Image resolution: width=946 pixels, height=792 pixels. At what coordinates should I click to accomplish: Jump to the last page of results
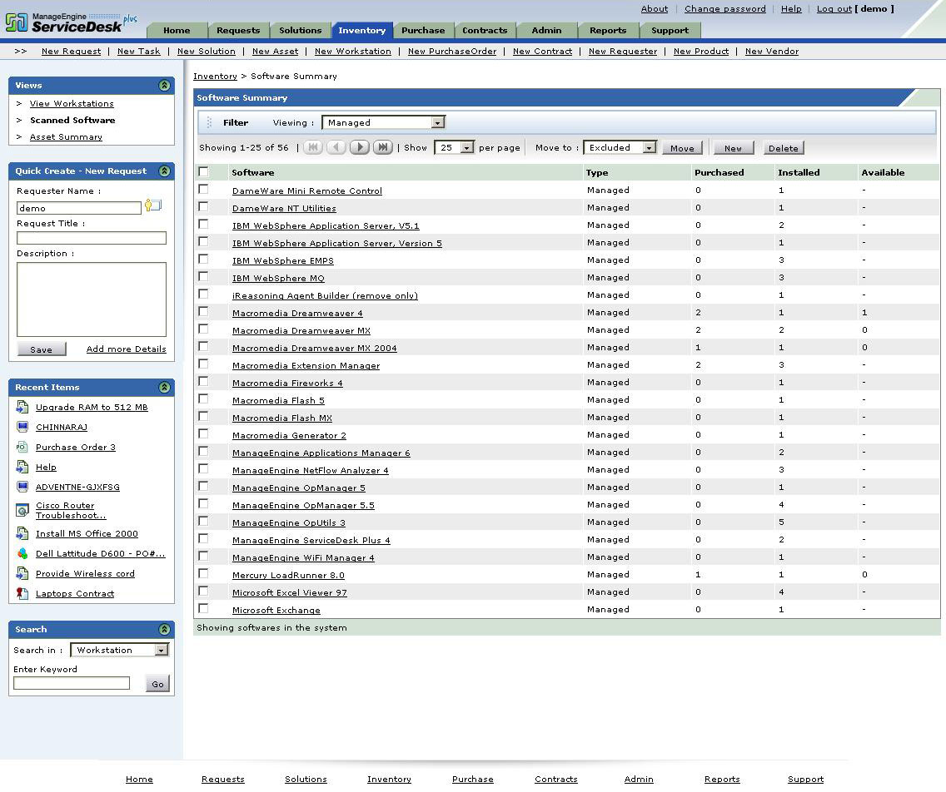click(382, 147)
